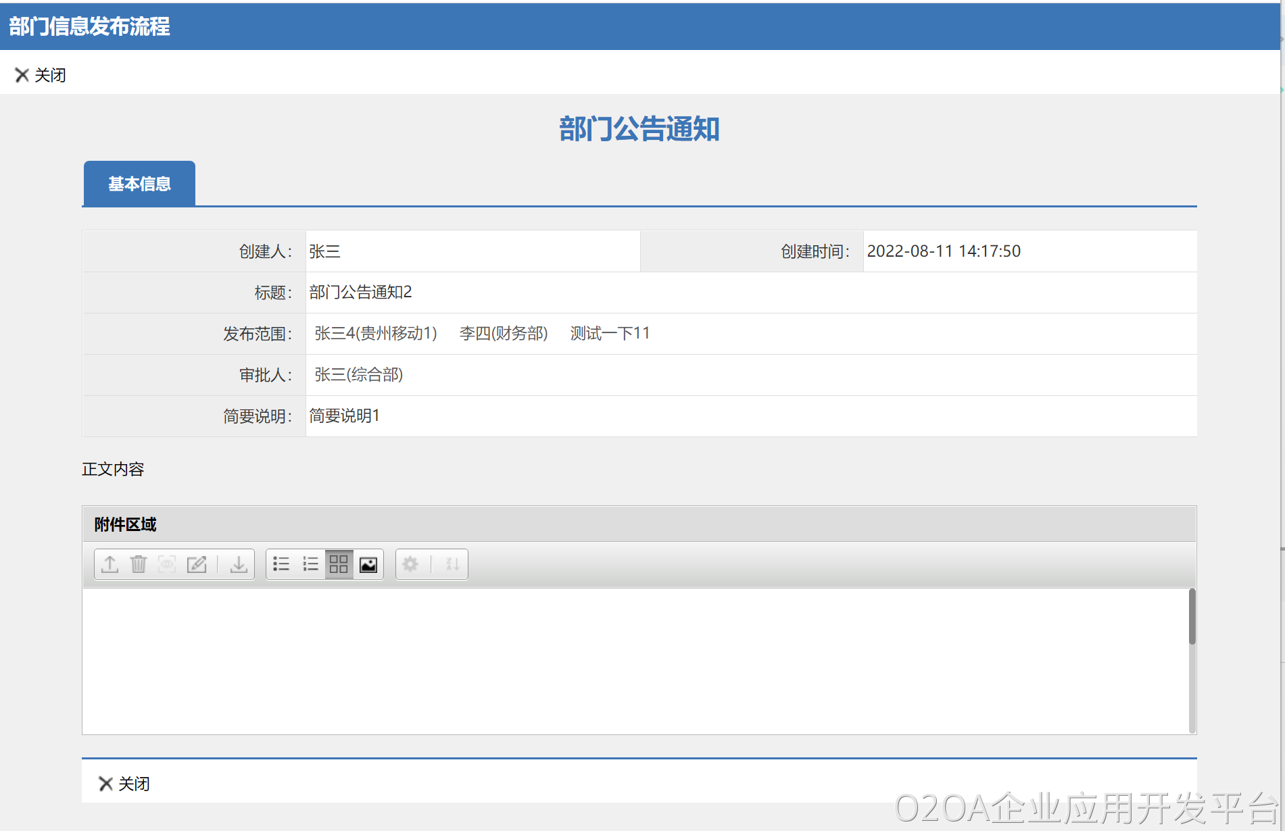Screen dimensions: 1285x831
Task: Click the delete attachment trash icon
Action: 139,564
